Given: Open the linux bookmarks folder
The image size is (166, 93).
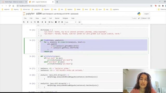Looking at the screenshot, I should 85,9.
